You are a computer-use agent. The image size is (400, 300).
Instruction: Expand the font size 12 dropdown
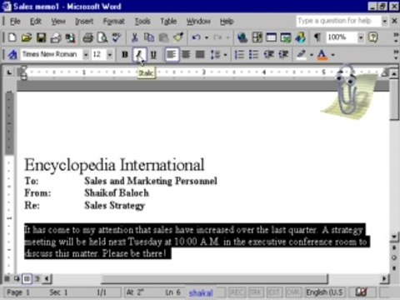click(x=110, y=54)
